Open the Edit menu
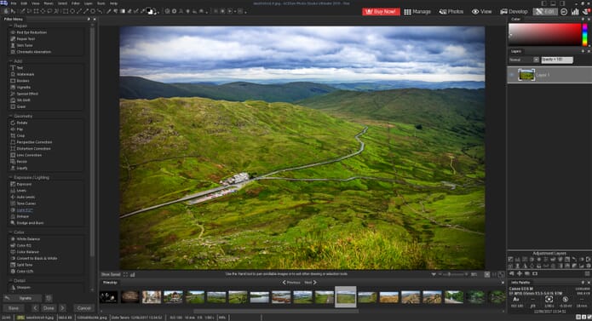 coord(24,3)
